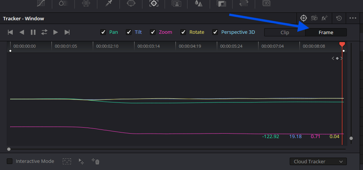Click timecode 00:00:07:04 on ruler
Screen dimensions: 363x170
(x=272, y=46)
